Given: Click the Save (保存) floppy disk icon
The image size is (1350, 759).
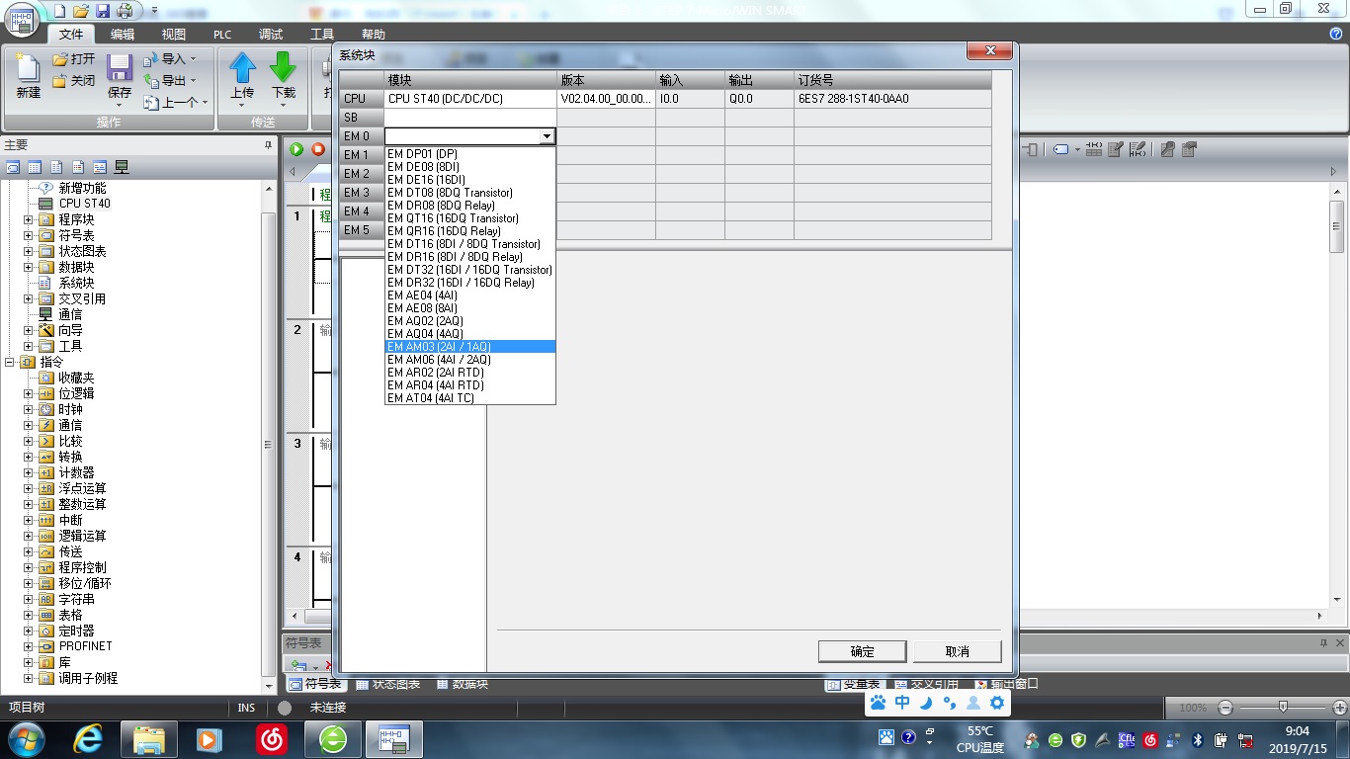Looking at the screenshot, I should pyautogui.click(x=120, y=69).
